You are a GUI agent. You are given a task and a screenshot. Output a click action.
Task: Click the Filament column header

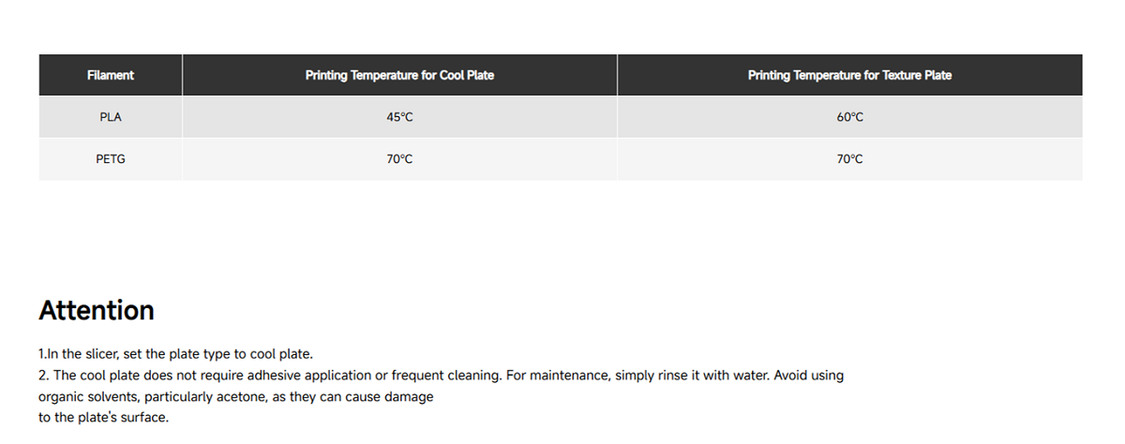click(111, 75)
